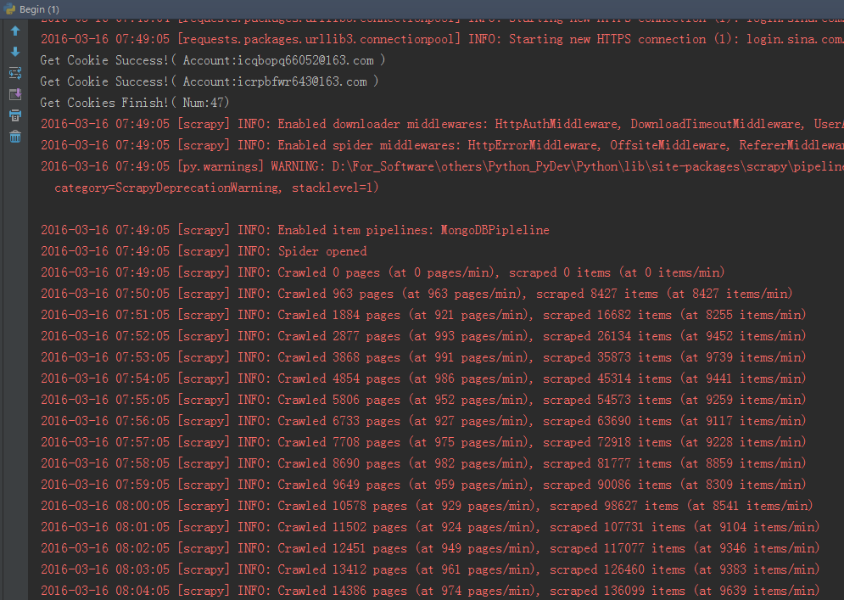844x600 pixels.
Task: Click the Python icon on Begin tab
Action: pos(10,8)
